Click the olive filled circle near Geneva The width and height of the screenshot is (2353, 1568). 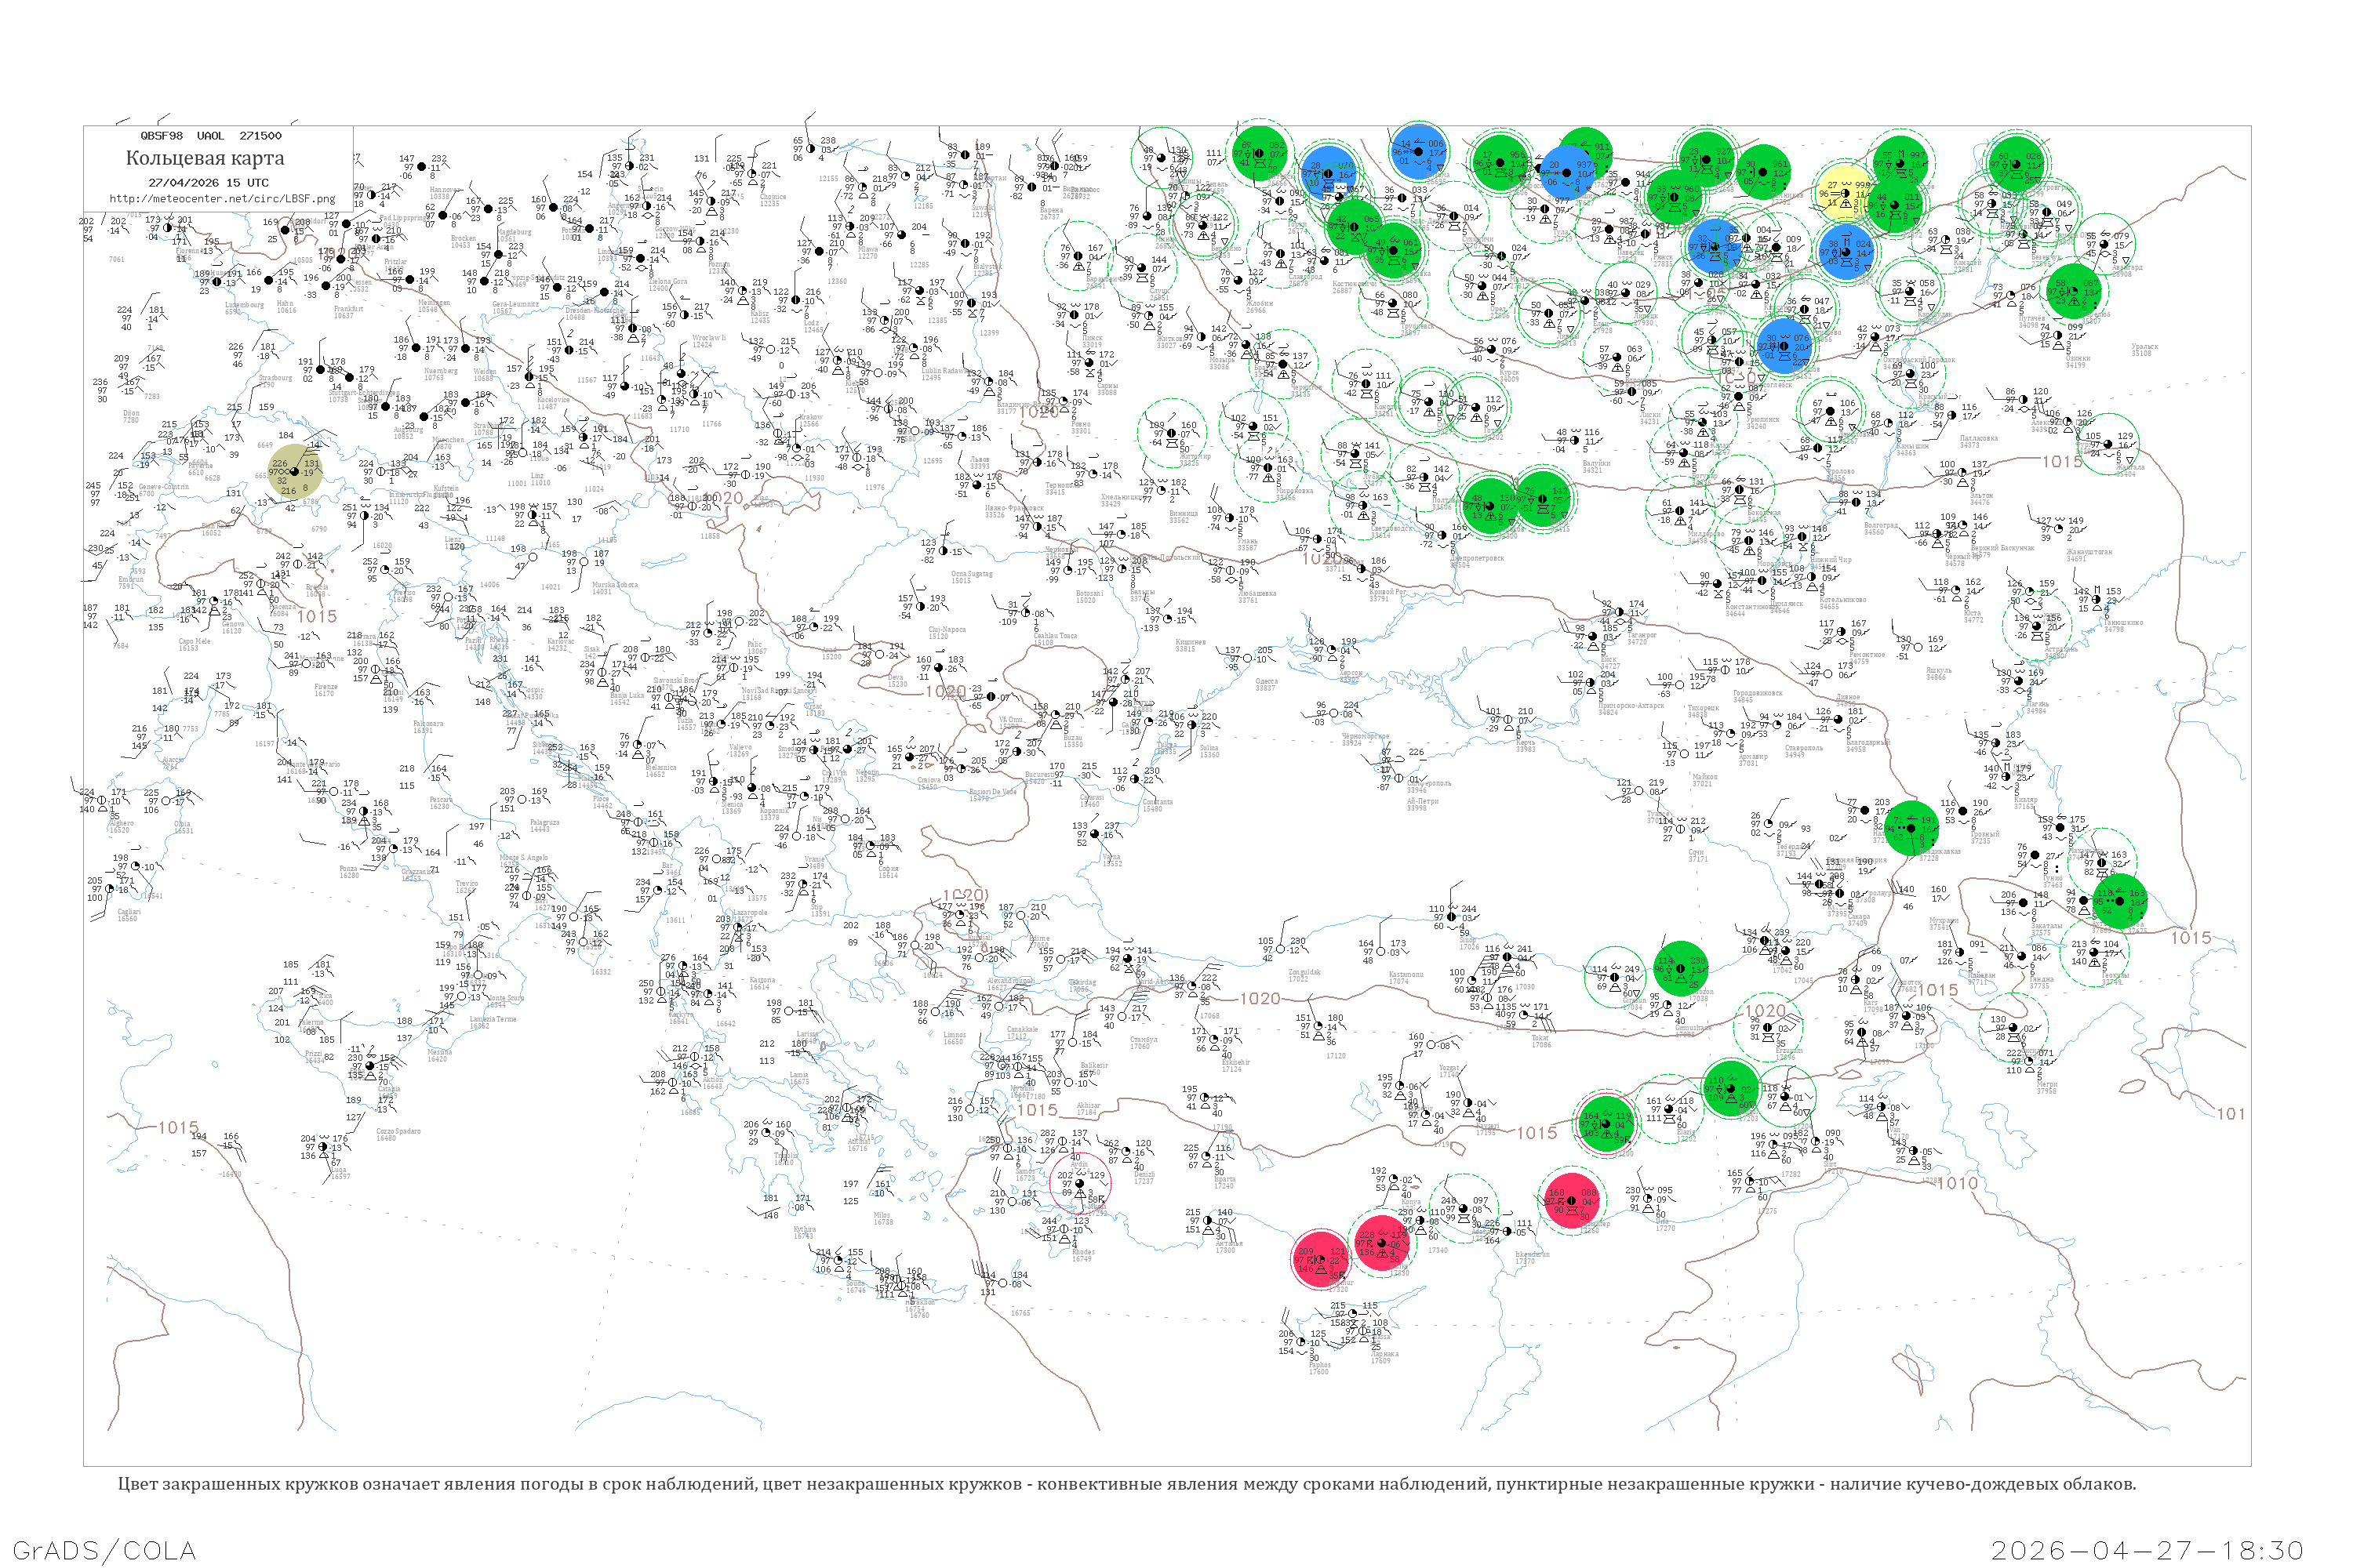click(296, 471)
